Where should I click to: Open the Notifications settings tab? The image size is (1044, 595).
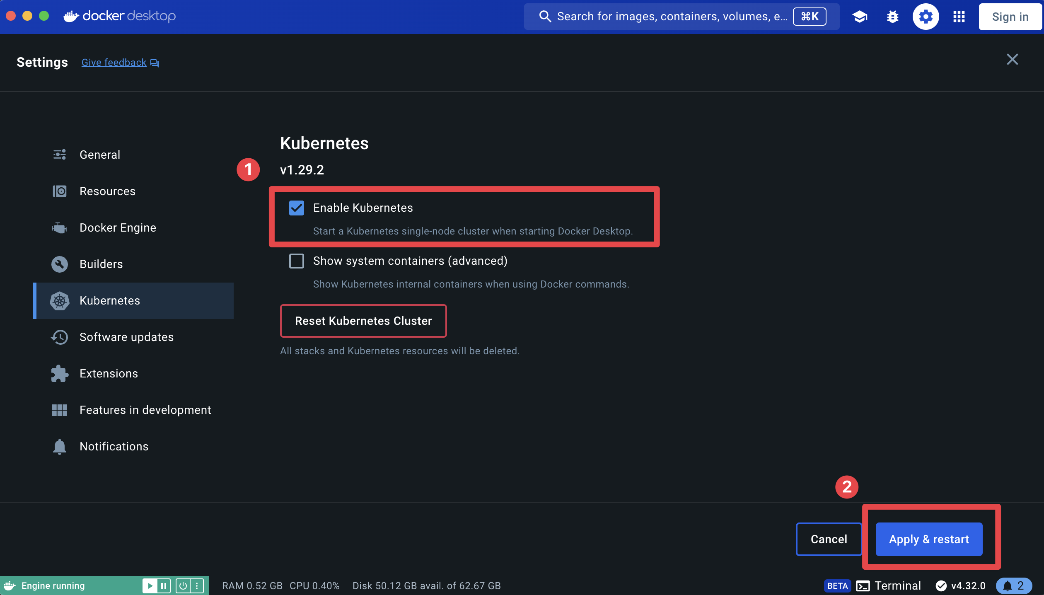[x=133, y=446]
